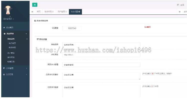This screenshot has height=99, width=187.
Task: Click the description remaining 0 characters hint
Action: pyautogui.click(x=150, y=86)
